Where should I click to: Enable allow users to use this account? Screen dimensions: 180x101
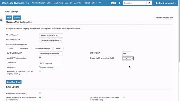tap(40, 71)
